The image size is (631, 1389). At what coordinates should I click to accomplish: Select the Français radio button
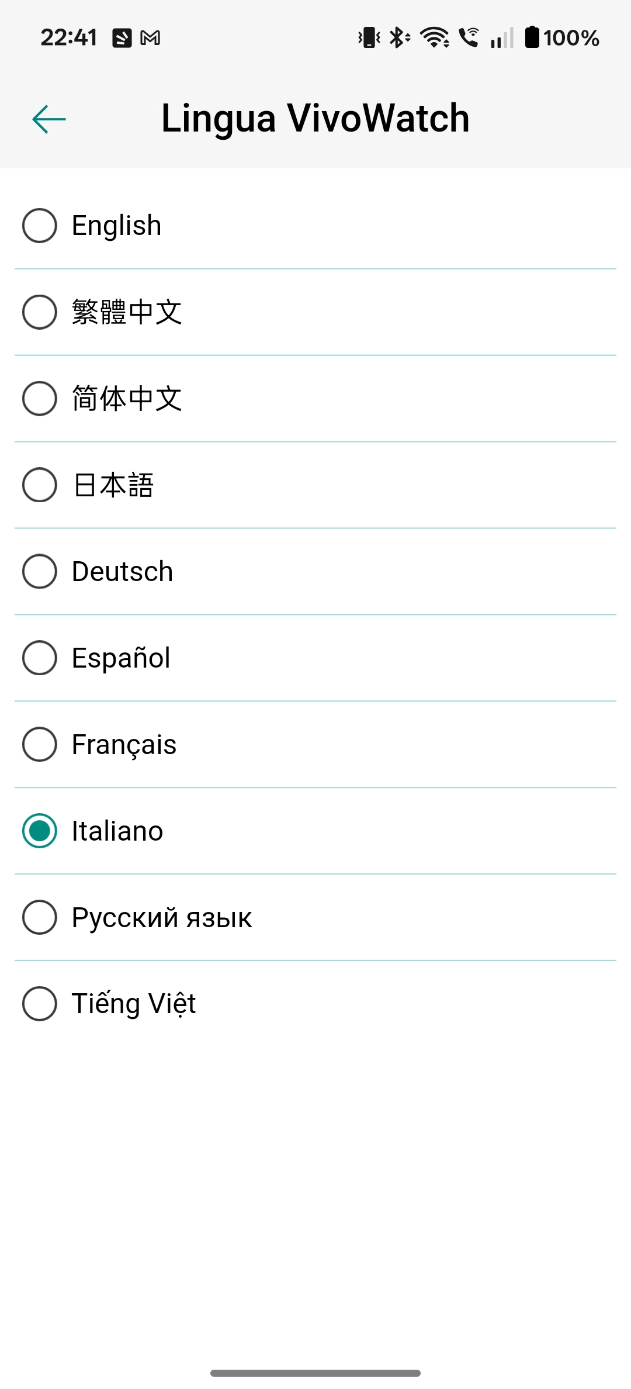pyautogui.click(x=40, y=745)
